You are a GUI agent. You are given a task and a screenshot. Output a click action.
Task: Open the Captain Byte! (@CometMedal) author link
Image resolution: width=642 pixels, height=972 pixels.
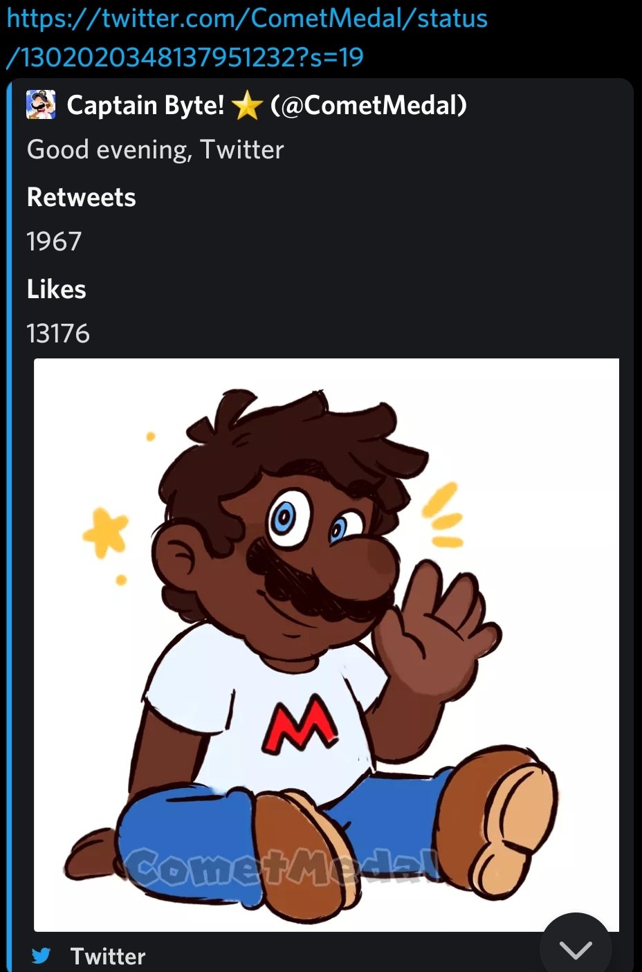[266, 105]
